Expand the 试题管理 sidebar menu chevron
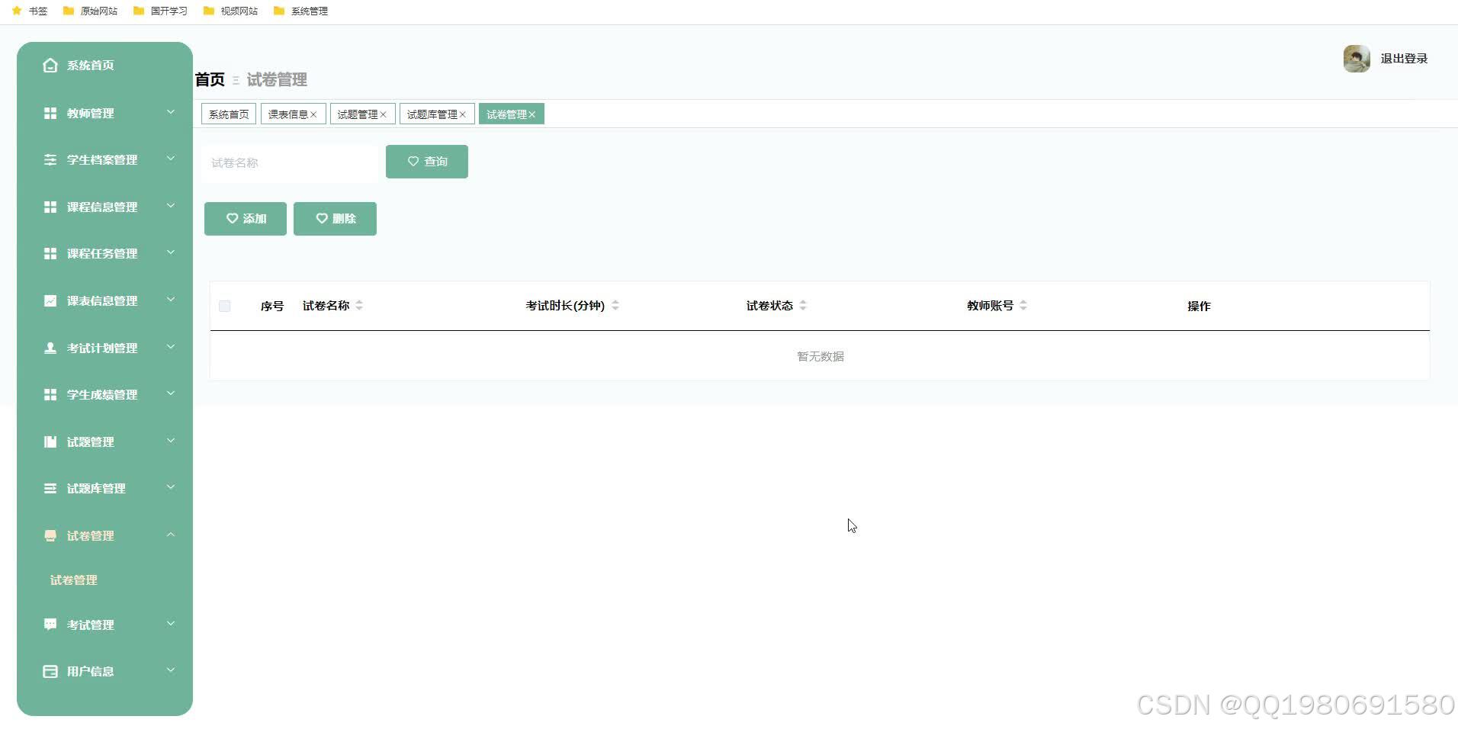Viewport: 1458px width, 729px height. coord(171,441)
